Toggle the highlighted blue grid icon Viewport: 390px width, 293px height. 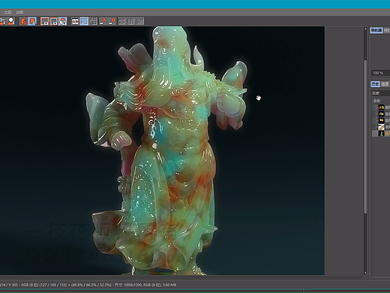[x=84, y=21]
